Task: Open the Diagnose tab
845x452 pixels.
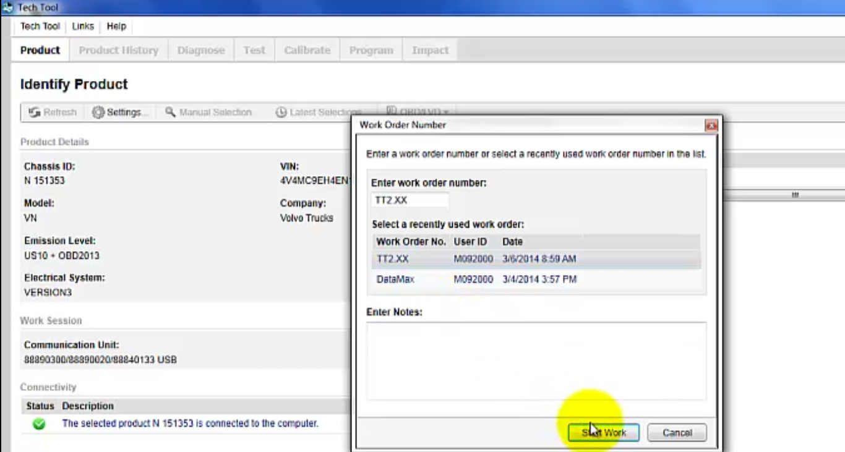Action: 200,50
